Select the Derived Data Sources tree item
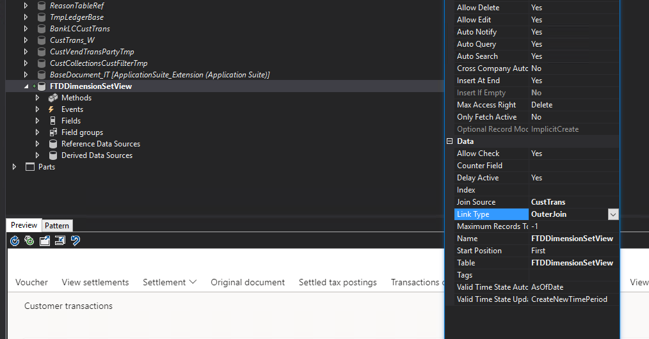Viewport: 649px width, 339px height. point(97,155)
